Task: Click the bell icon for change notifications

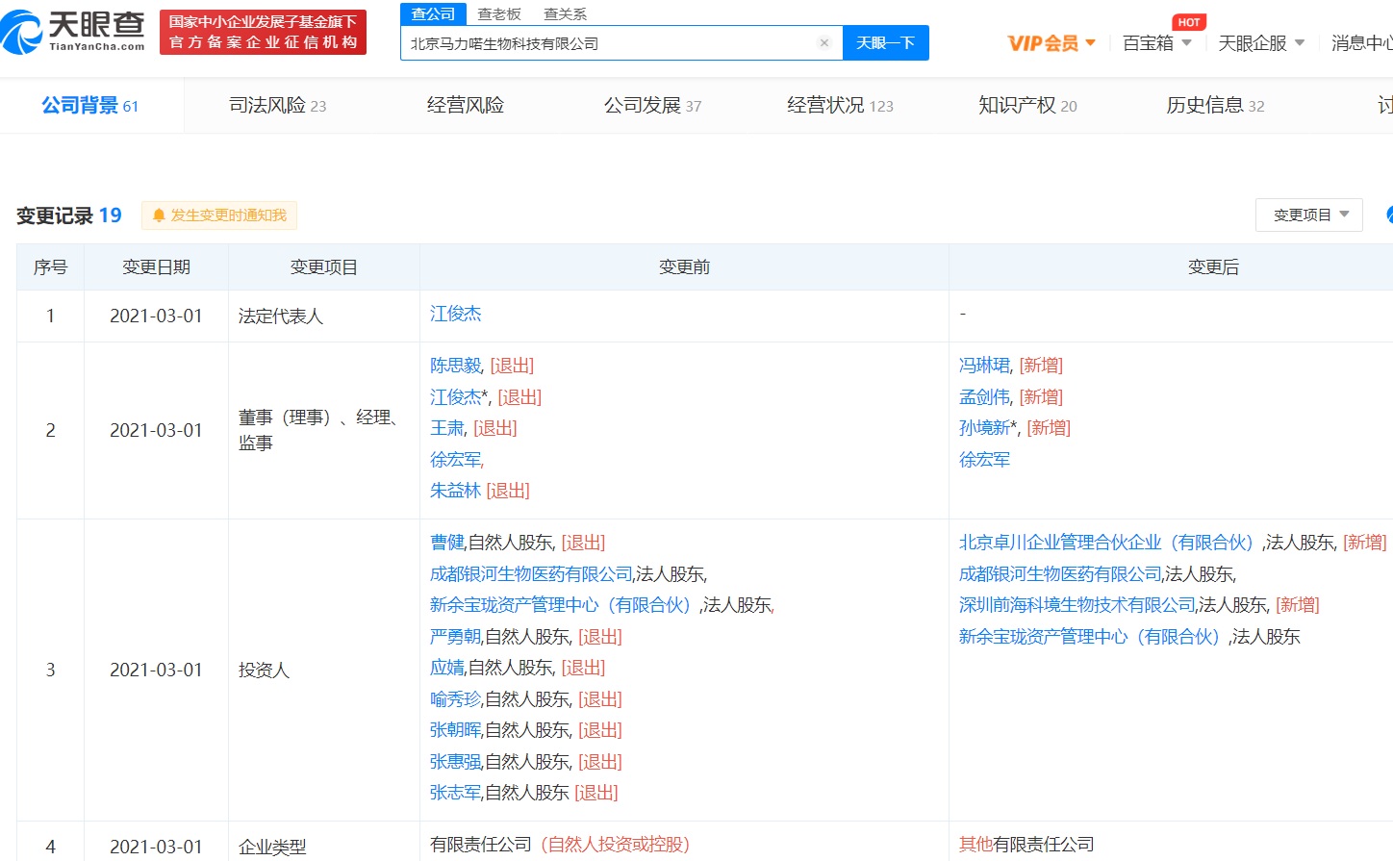Action: (x=159, y=215)
